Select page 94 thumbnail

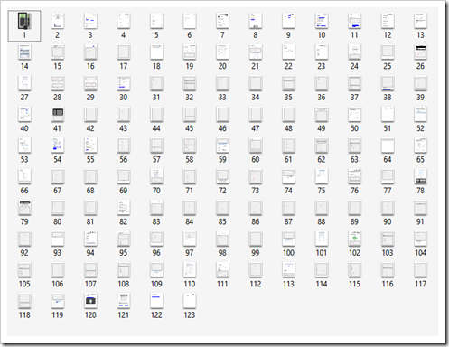pos(90,239)
